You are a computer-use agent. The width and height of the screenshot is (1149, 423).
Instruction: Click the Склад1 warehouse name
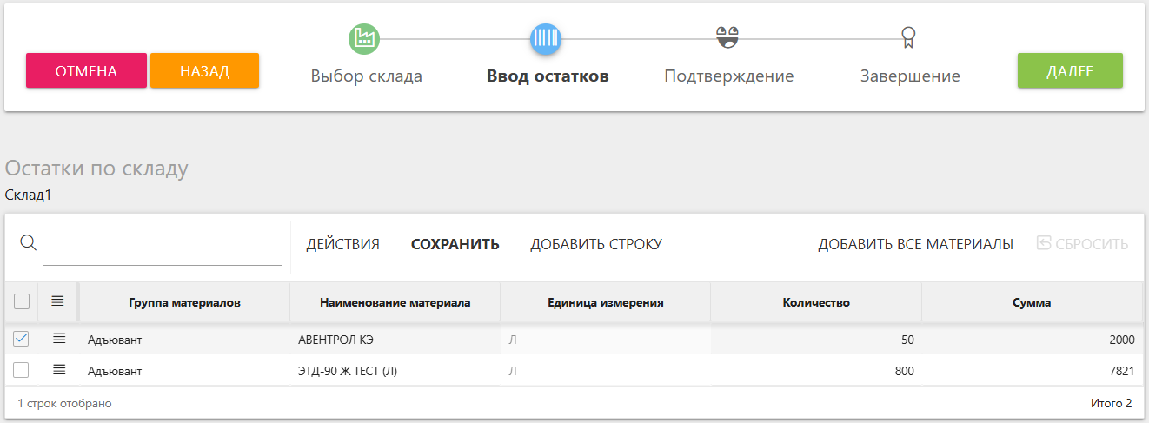pyautogui.click(x=28, y=195)
